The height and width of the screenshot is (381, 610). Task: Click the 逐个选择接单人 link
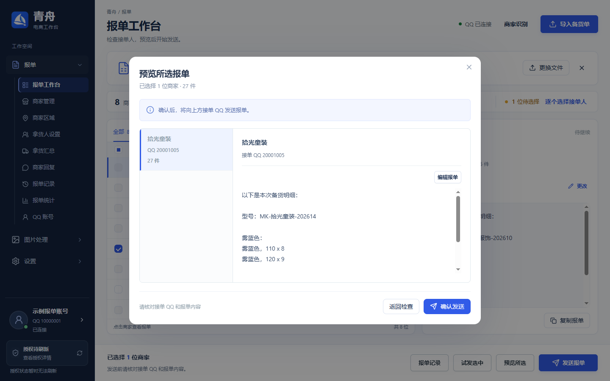coord(566,102)
